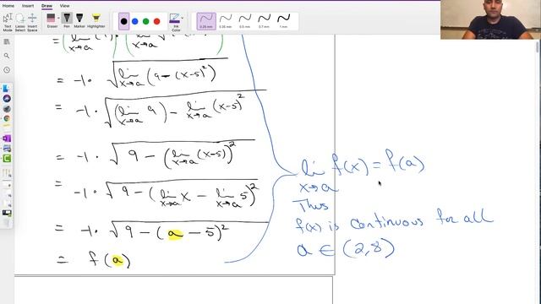Pick the blue ink color
This screenshot has width=541, height=304.
tap(135, 21)
